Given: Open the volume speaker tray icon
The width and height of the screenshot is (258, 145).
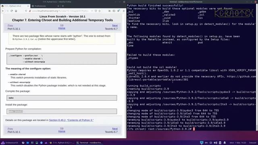Looking at the screenshot, I should click(216, 143).
